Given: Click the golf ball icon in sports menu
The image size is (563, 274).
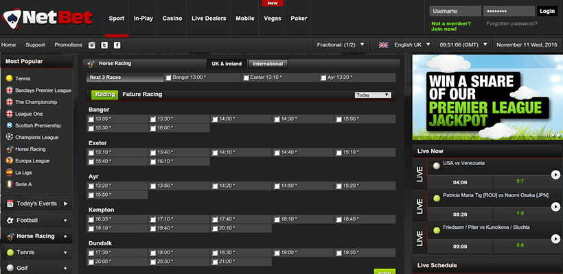Looking at the screenshot, I should pos(10,268).
